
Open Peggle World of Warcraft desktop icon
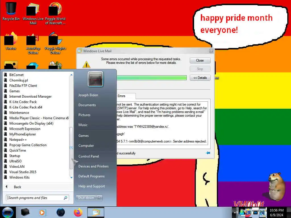55,13
